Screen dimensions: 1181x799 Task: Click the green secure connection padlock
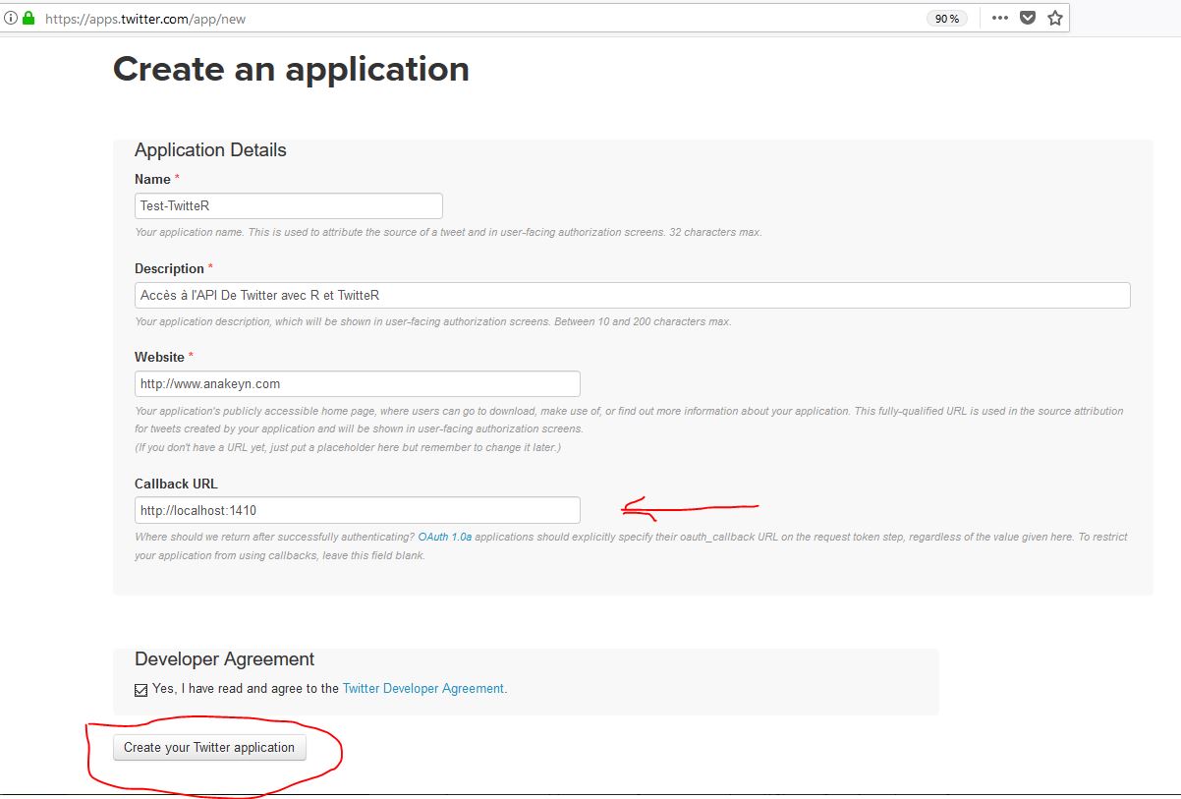(28, 18)
